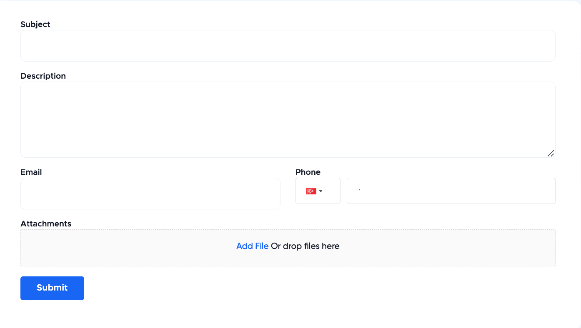The width and height of the screenshot is (581, 328).
Task: Click the Attachments label text
Action: point(46,224)
